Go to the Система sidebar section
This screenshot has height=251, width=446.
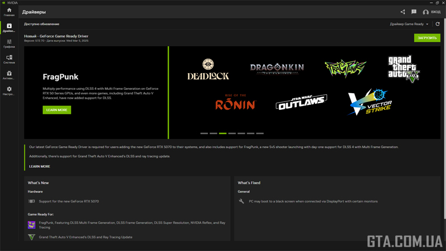[9, 59]
